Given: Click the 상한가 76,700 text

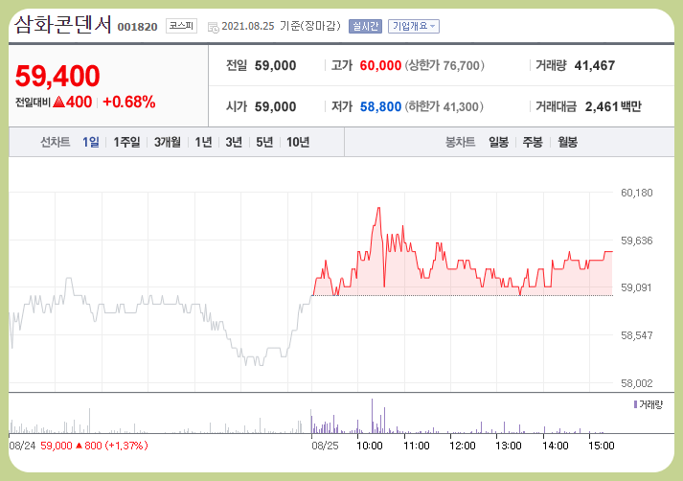Looking at the screenshot, I should [444, 66].
